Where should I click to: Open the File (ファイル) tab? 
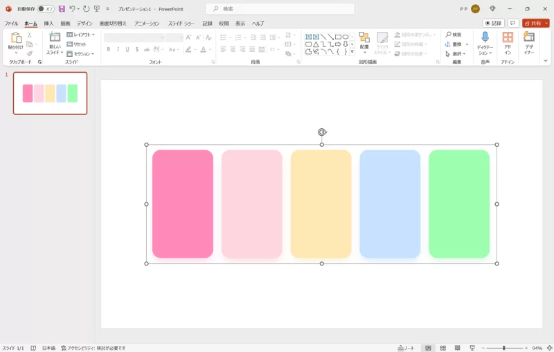point(11,24)
